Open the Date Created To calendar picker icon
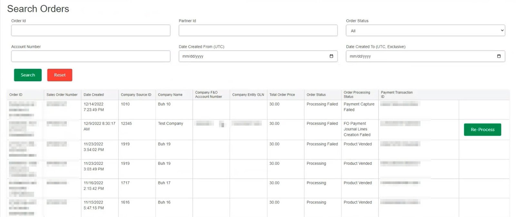516x217 pixels. click(x=499, y=56)
